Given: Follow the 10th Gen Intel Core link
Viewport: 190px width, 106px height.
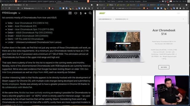Looking at the screenshot, I should pos(45,71).
